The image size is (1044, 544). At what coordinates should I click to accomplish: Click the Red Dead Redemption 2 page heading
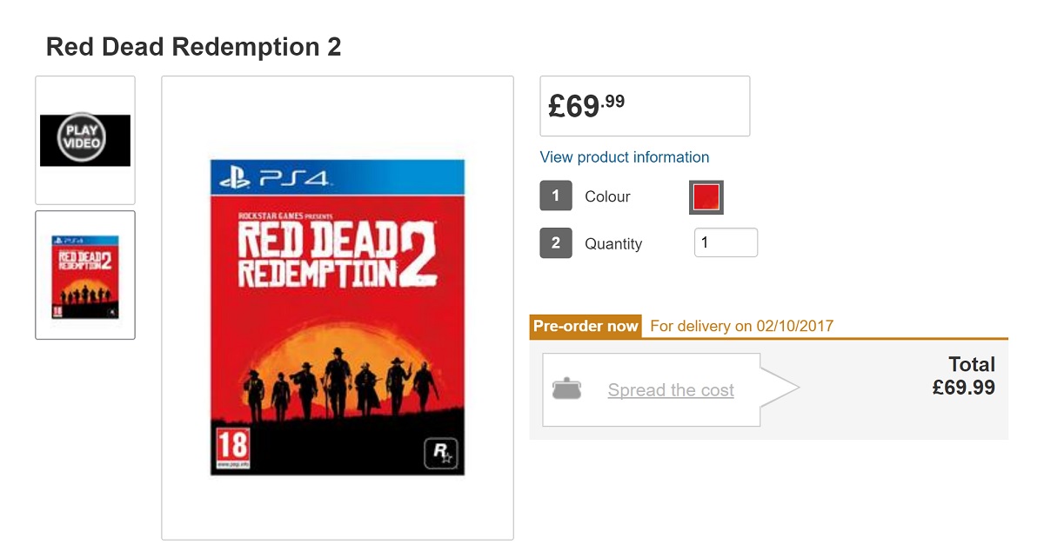click(x=193, y=47)
